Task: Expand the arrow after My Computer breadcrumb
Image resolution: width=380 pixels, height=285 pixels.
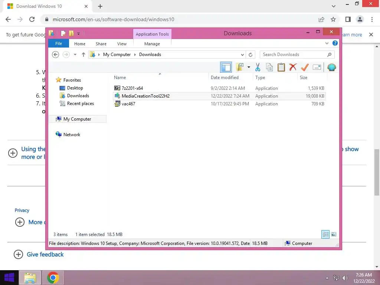Action: tap(135, 55)
